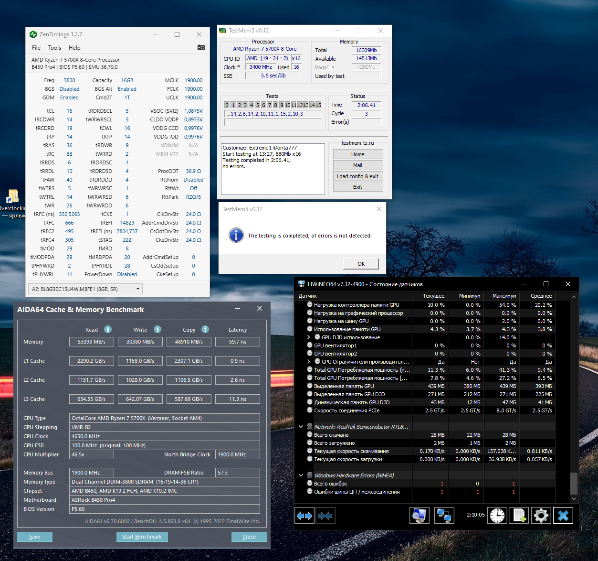The image size is (598, 561).
Task: Click the Total memory 16309Mb field
Action: [367, 50]
